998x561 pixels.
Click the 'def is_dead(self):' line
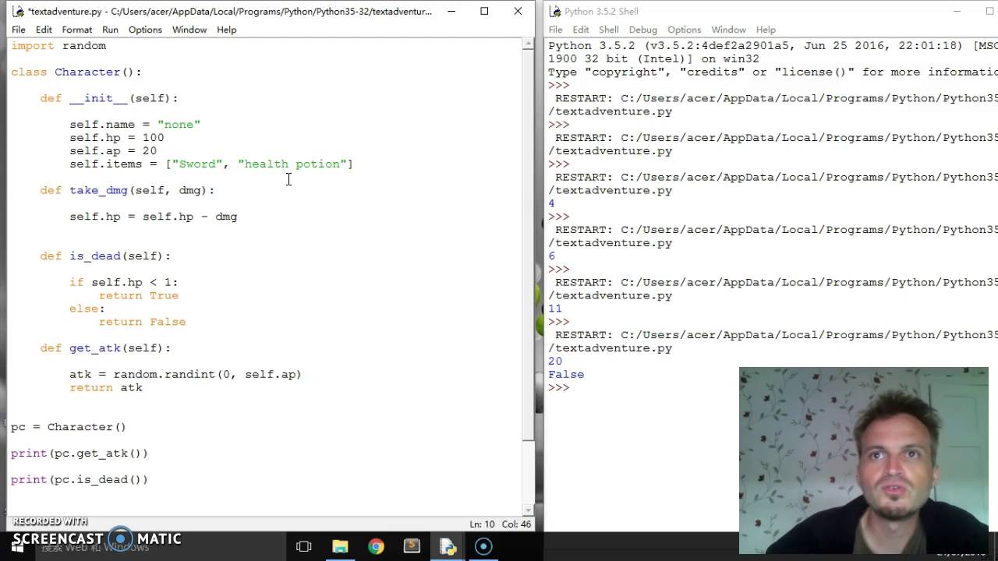pos(105,256)
